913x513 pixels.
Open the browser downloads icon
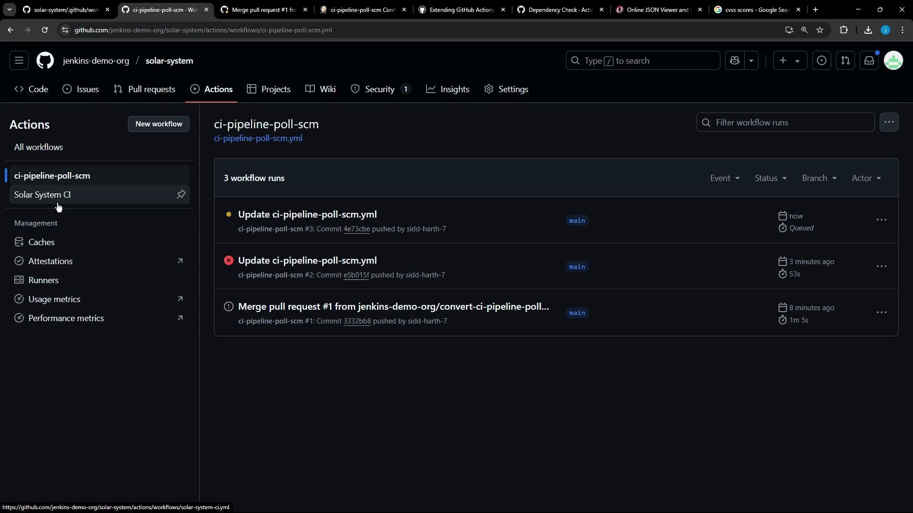pyautogui.click(x=868, y=30)
